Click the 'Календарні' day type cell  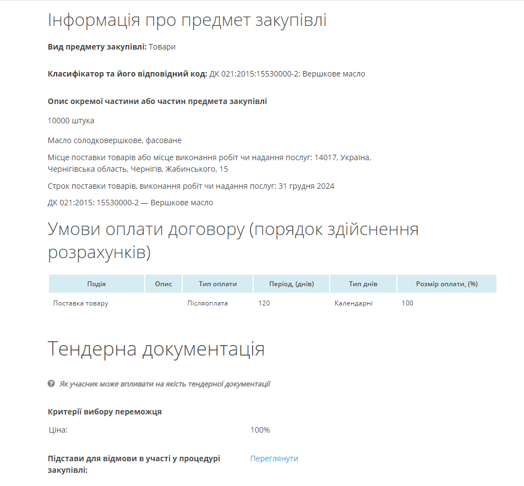pos(353,303)
